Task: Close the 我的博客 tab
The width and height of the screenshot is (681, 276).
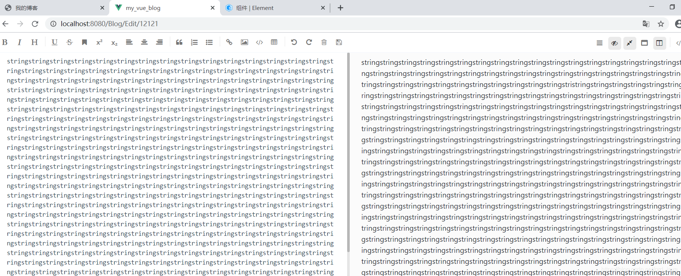Action: (102, 8)
